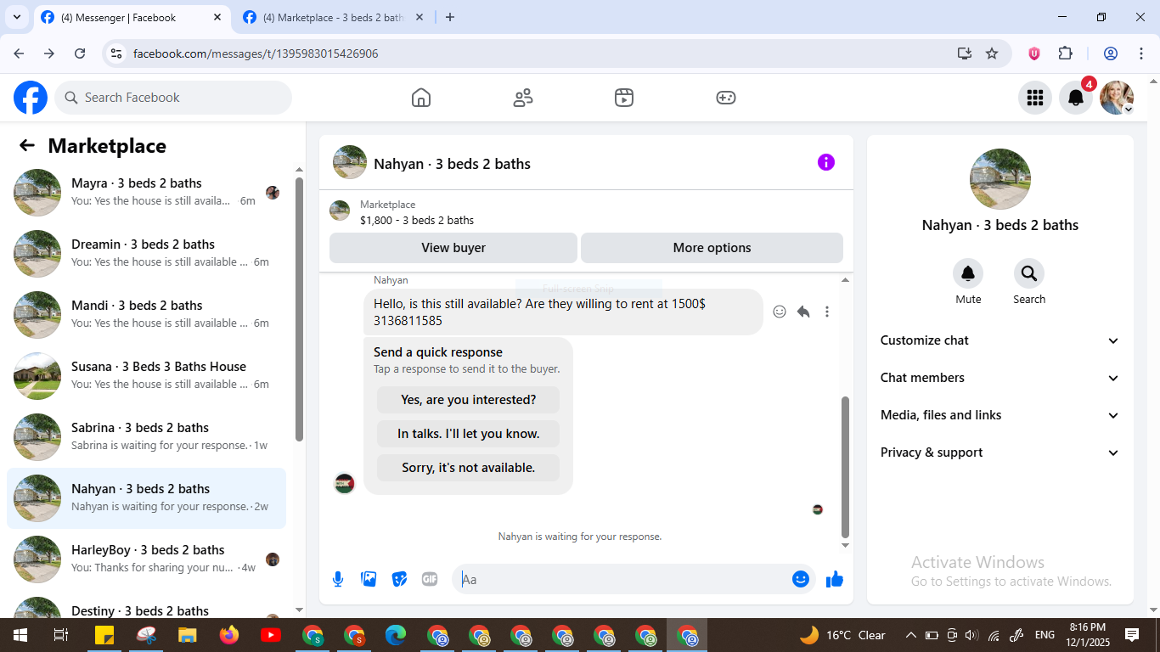Open the Susana 3 Beds 3 Baths House chat

coord(146,375)
